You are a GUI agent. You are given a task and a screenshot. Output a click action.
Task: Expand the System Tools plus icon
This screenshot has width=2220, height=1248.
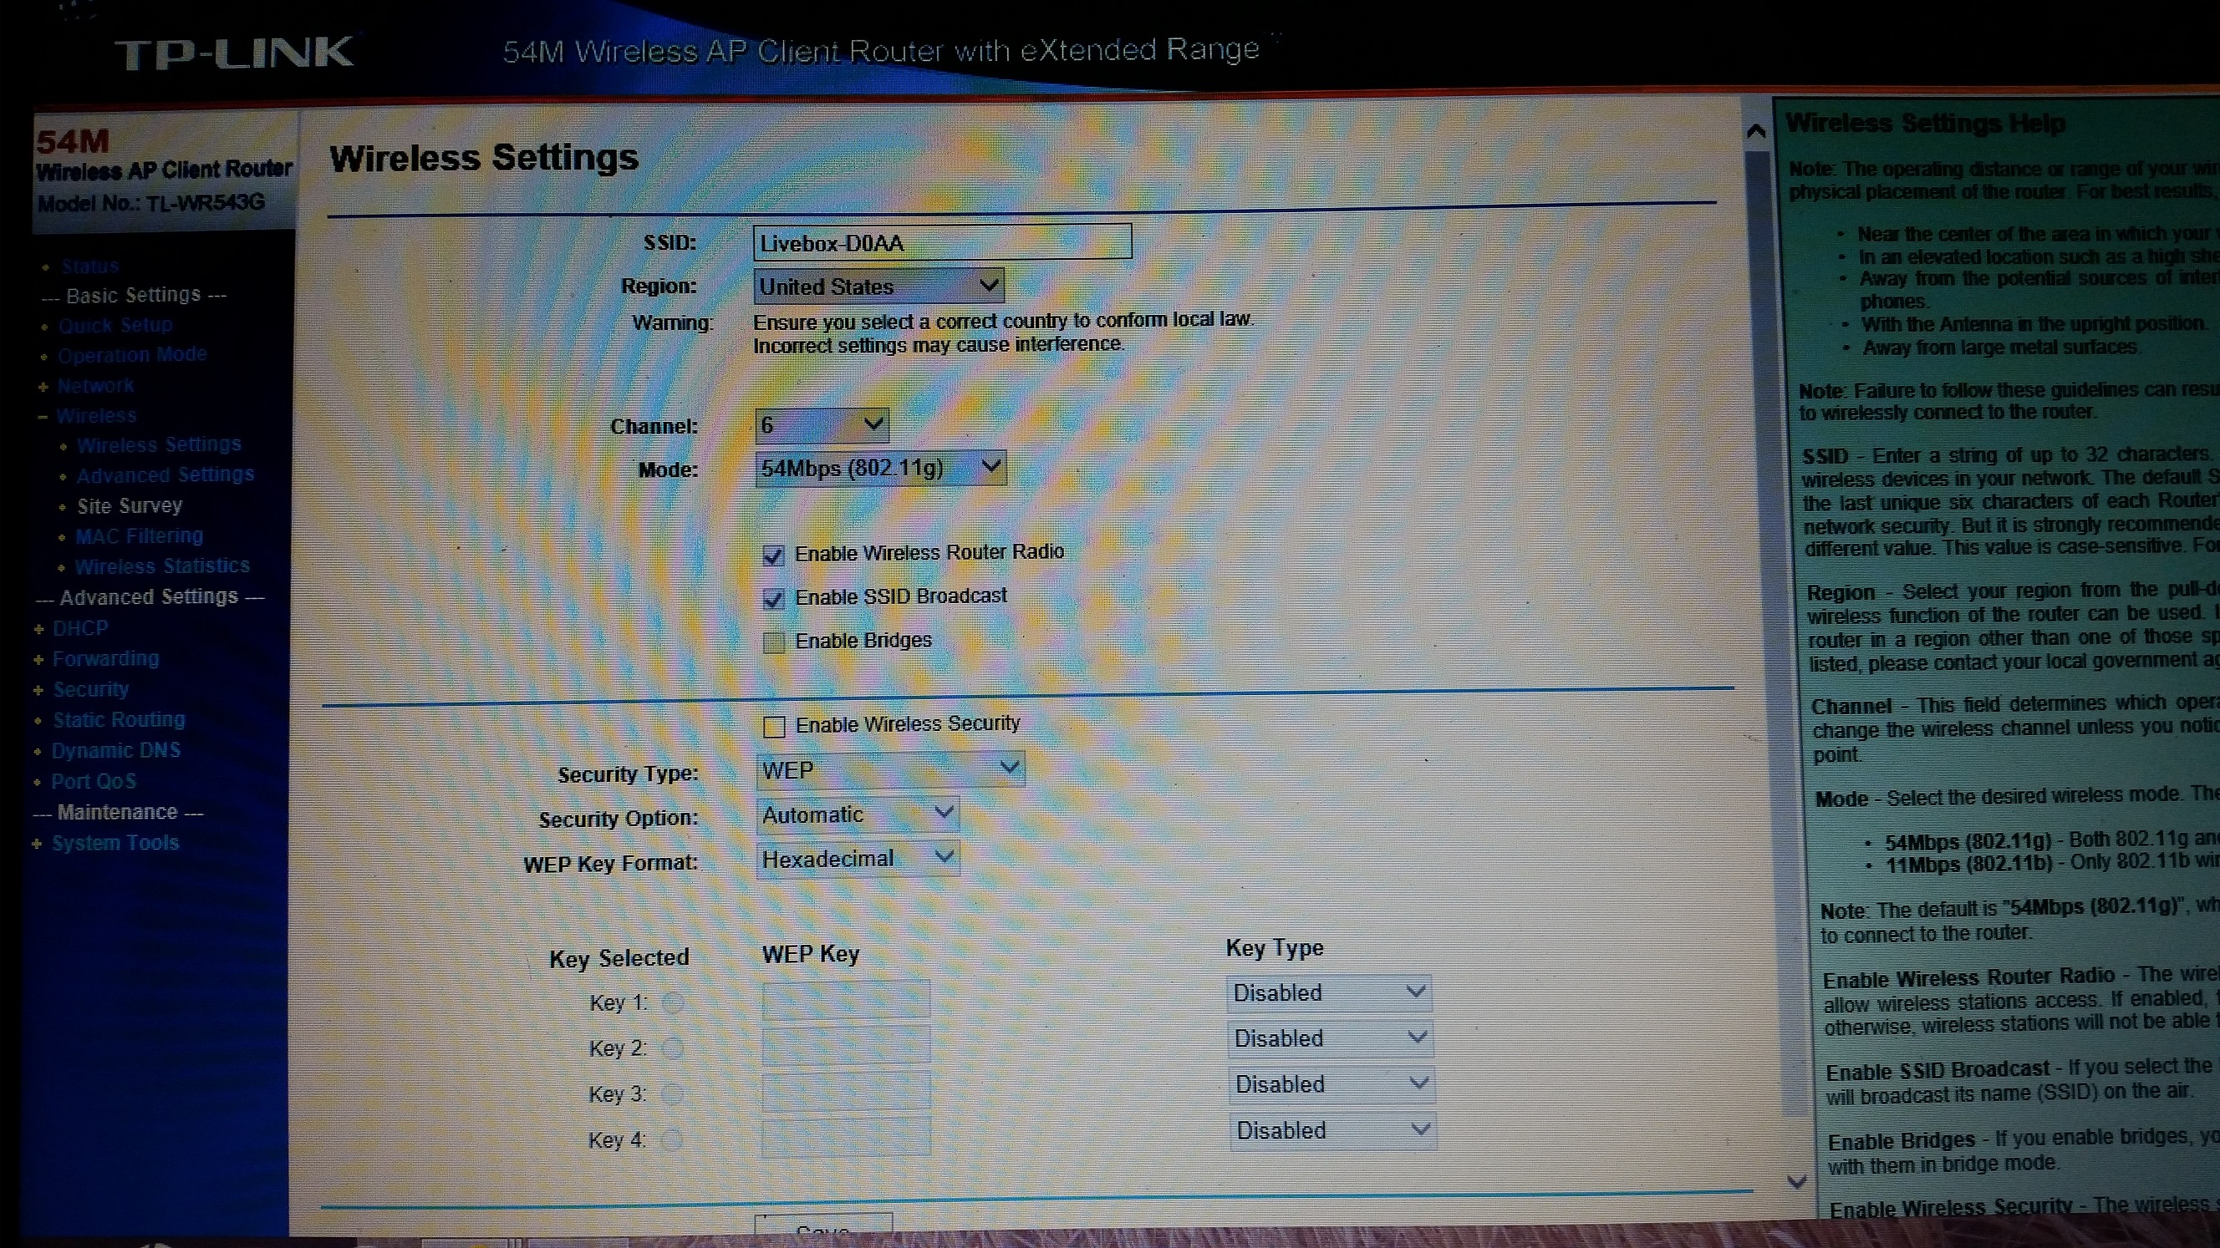(x=37, y=844)
